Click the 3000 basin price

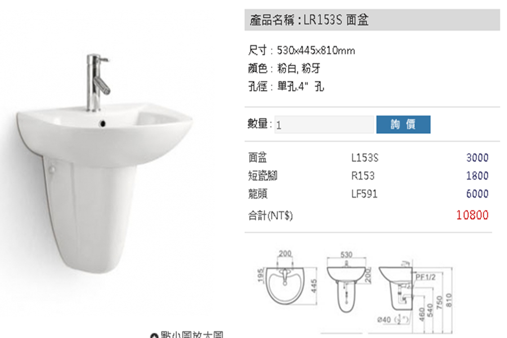tap(477, 158)
